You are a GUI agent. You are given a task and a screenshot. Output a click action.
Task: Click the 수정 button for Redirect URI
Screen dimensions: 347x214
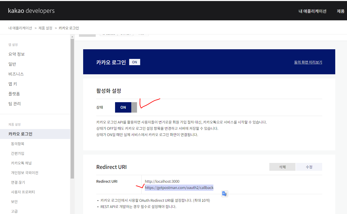click(x=309, y=167)
